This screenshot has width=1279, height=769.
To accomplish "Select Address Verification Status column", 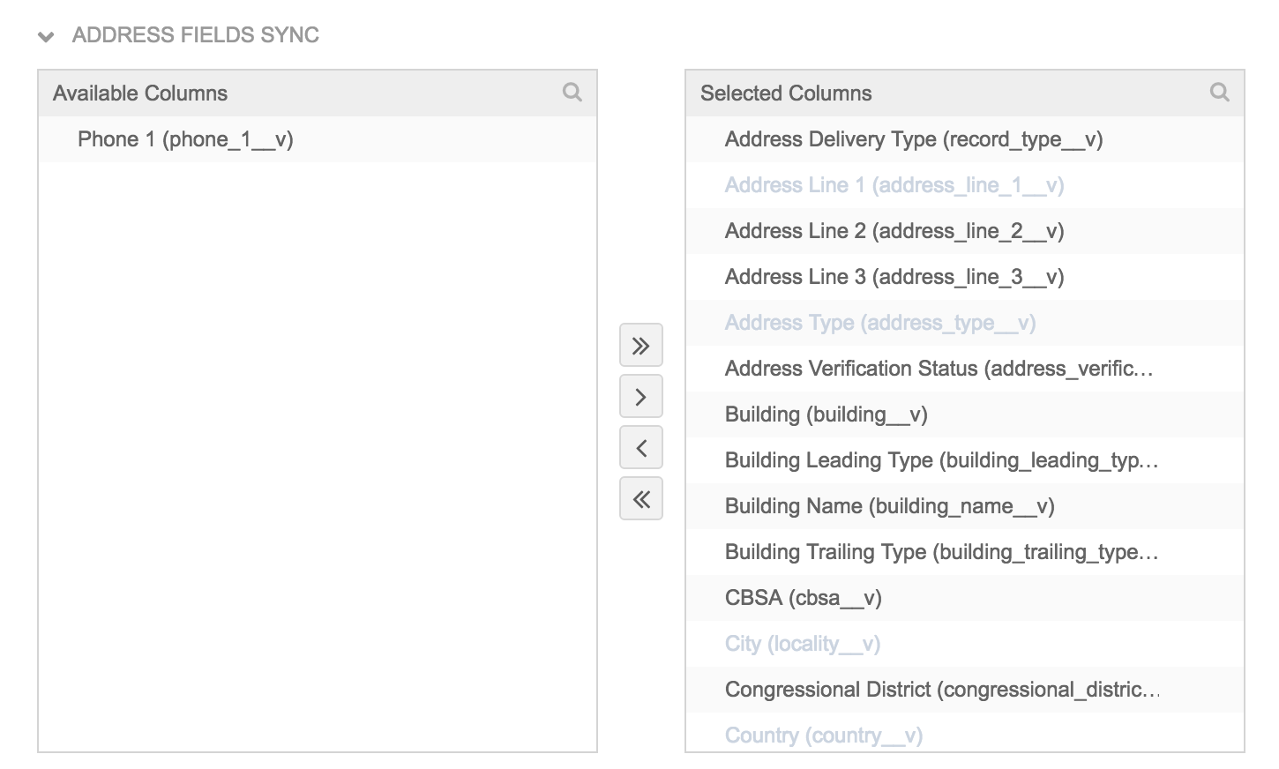I will click(x=939, y=369).
